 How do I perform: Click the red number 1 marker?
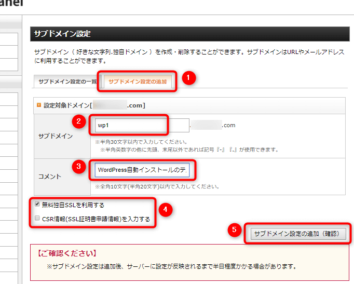click(x=190, y=78)
